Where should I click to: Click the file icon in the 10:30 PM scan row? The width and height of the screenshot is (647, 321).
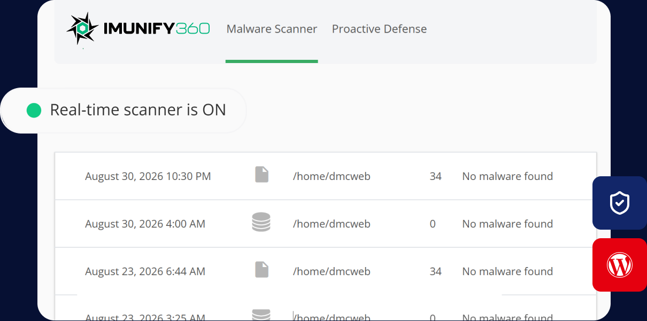[x=261, y=175]
